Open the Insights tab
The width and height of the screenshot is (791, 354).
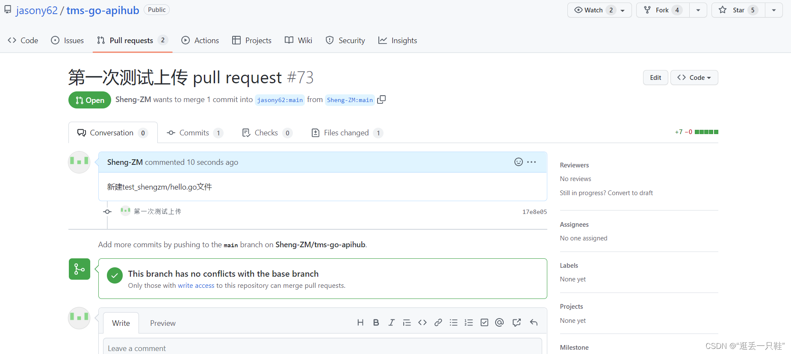tap(398, 40)
